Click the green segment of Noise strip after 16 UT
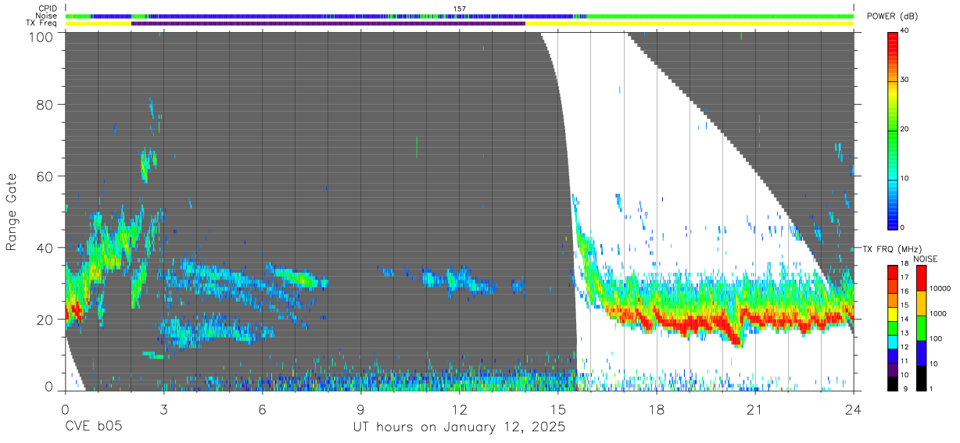The height and width of the screenshot is (443, 960). [x=719, y=16]
